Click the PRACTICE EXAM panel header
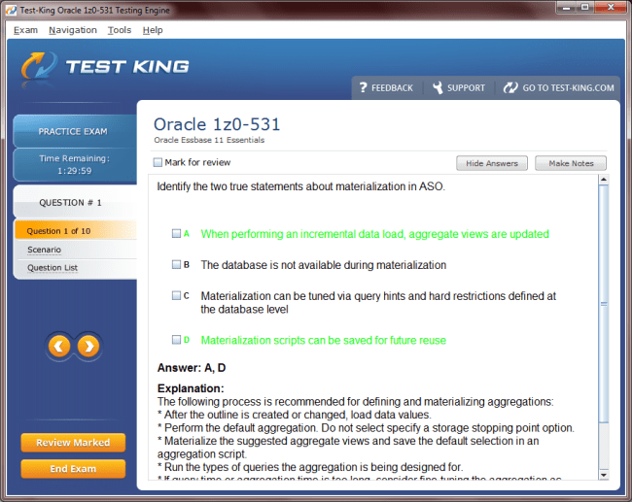632x502 pixels. [75, 131]
